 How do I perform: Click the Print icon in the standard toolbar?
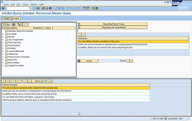(x=56, y=8)
